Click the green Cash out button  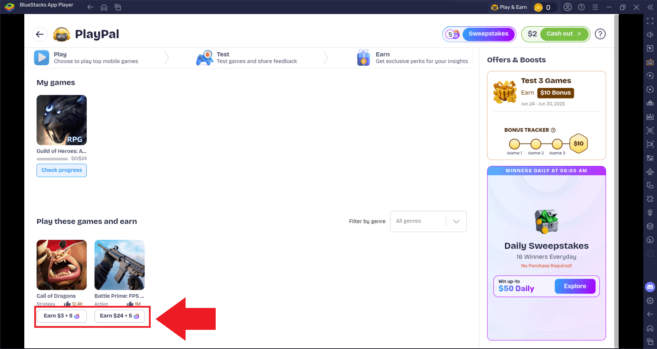click(564, 34)
